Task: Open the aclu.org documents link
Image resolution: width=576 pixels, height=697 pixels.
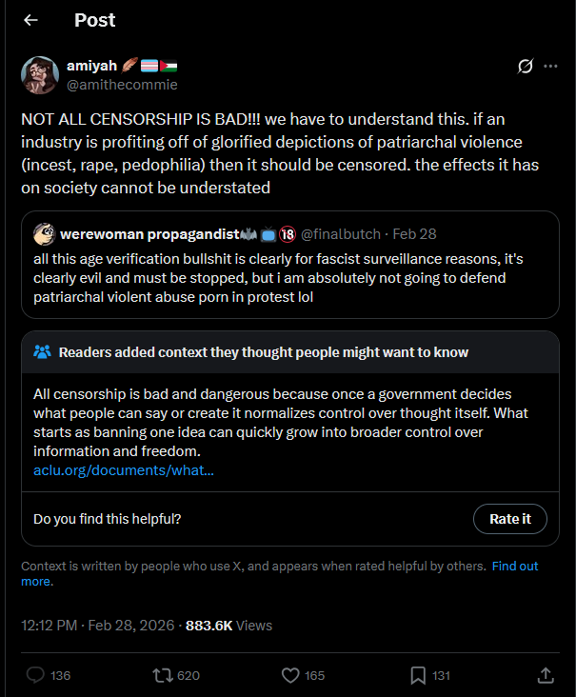Action: (124, 470)
